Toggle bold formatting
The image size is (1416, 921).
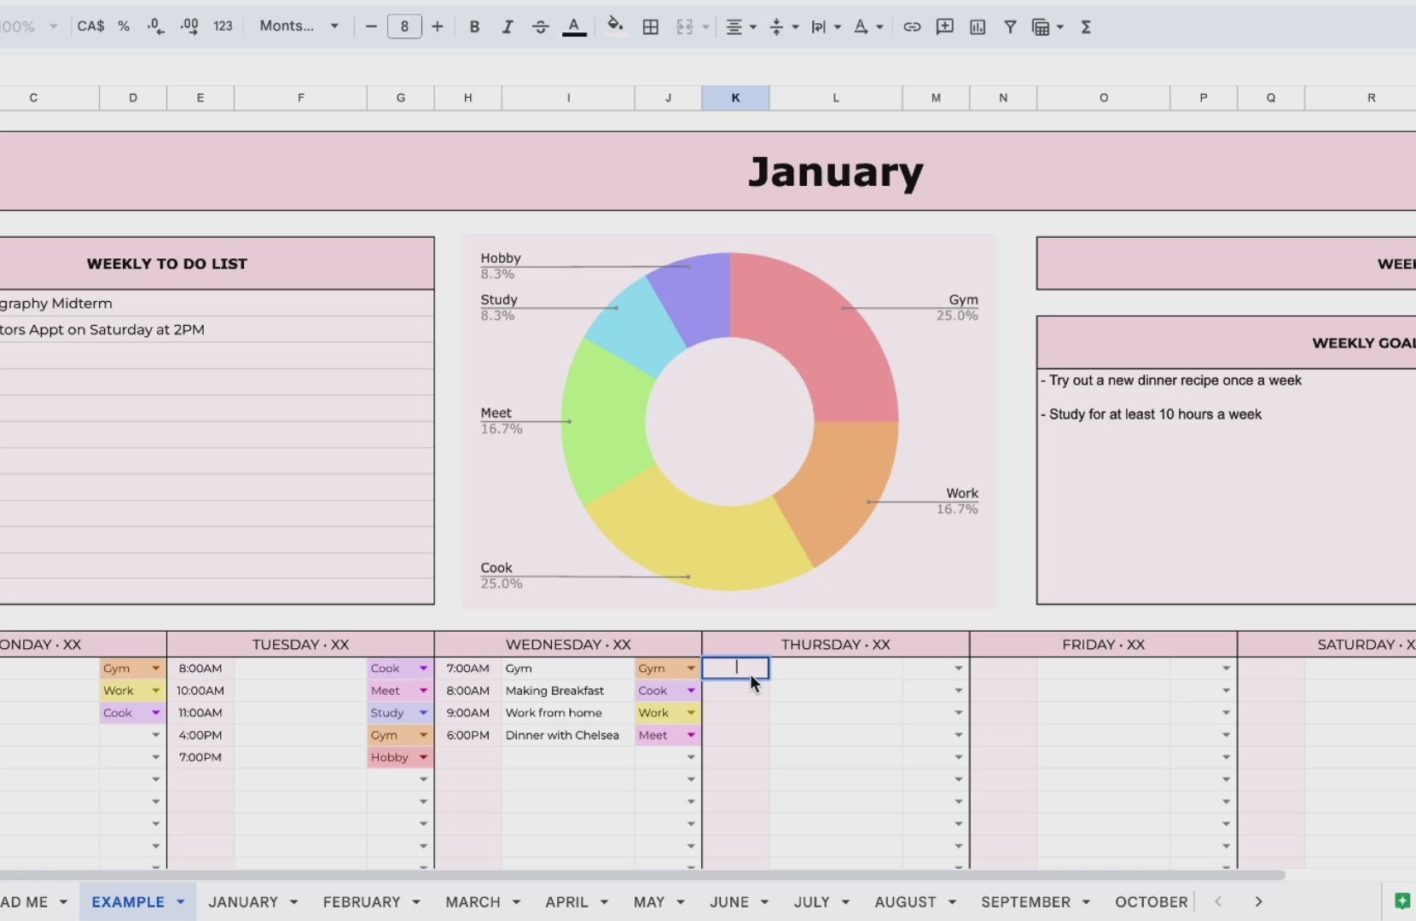tap(475, 26)
